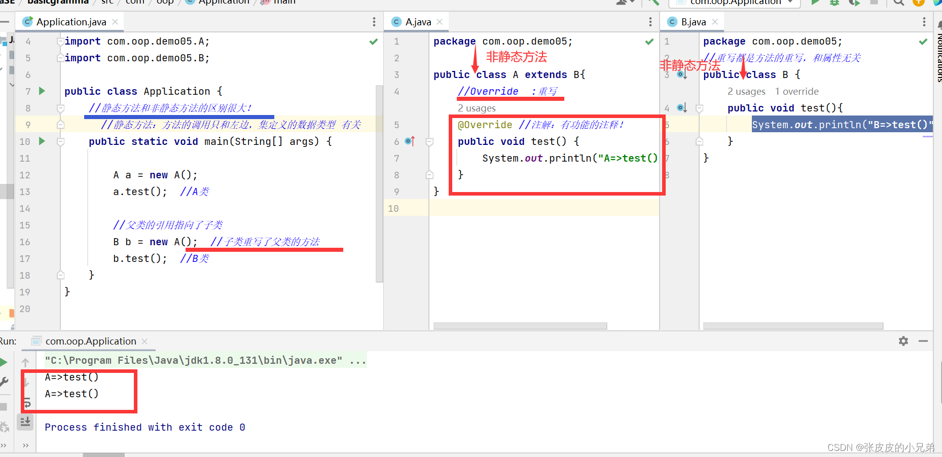Viewport: 942px width, 457px height.
Task: Click overriding-method gutter icon in A.java
Action: (410, 141)
